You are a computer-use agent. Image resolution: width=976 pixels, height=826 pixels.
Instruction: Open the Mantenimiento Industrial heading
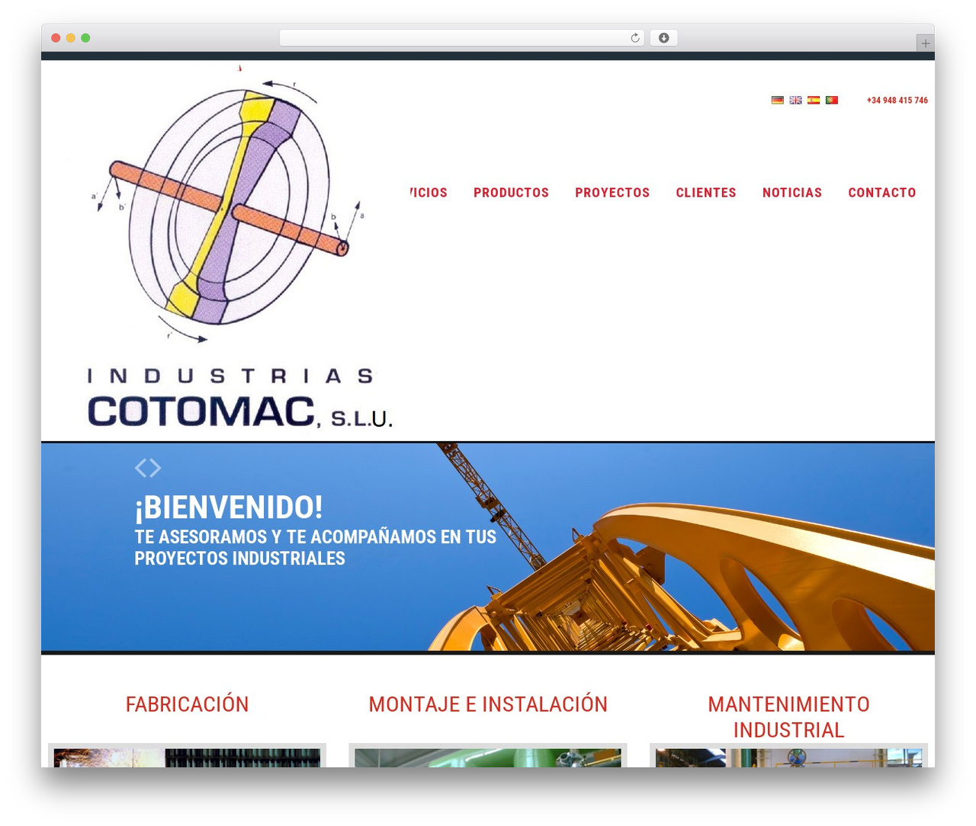tap(788, 717)
